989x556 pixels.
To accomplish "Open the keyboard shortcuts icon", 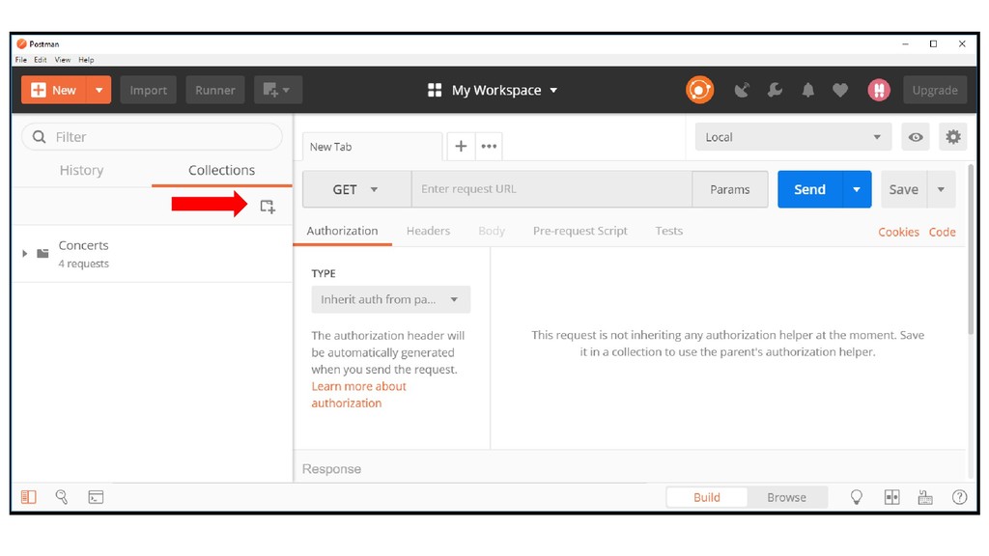I will (925, 497).
